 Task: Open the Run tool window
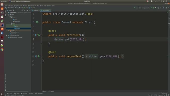coord(10,93)
